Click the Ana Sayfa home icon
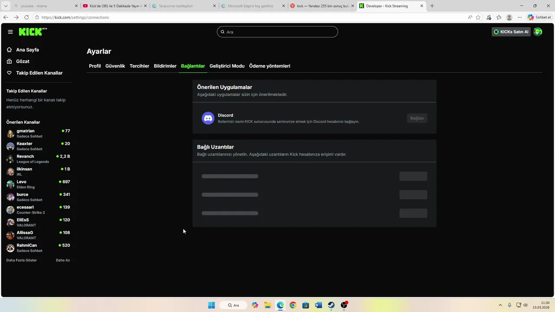Screen dimensions: 555x312 pos(9,50)
